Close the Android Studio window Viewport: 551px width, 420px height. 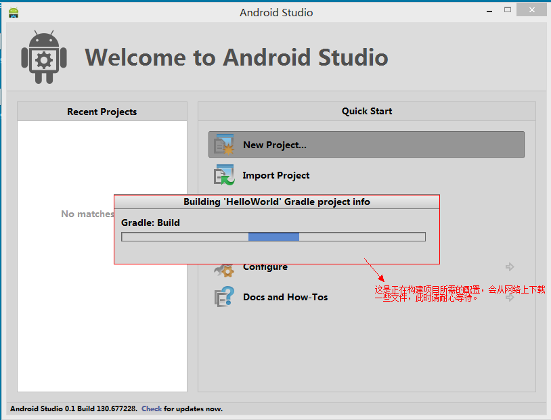[x=531, y=10]
